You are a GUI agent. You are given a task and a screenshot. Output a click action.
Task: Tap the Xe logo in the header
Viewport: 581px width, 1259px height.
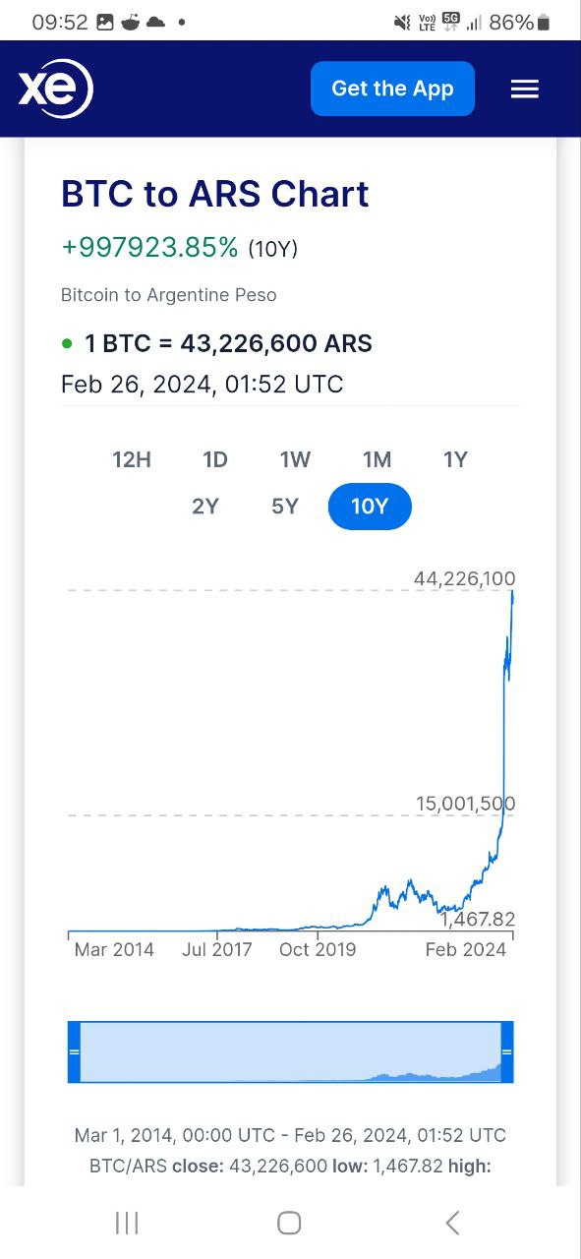point(56,90)
